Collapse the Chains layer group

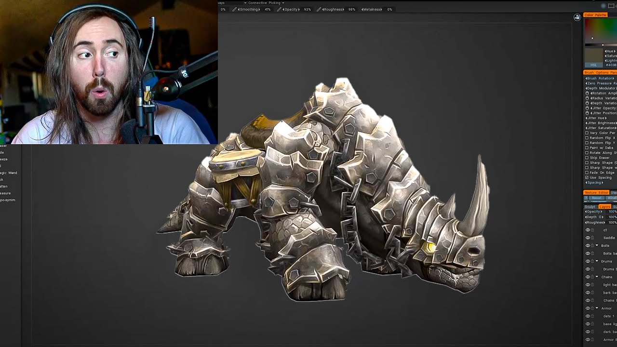click(x=597, y=277)
